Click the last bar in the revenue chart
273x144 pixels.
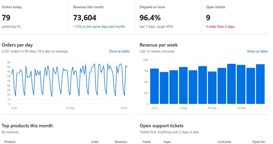point(260,84)
